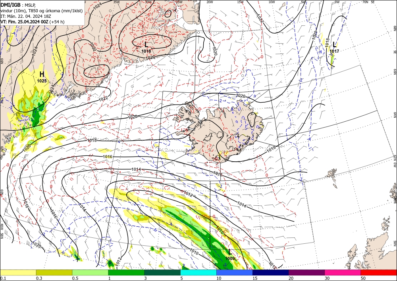Viewport: 397px width, 281px height.
Task: Click the '0.3' legend scale value
Action: 39,278
